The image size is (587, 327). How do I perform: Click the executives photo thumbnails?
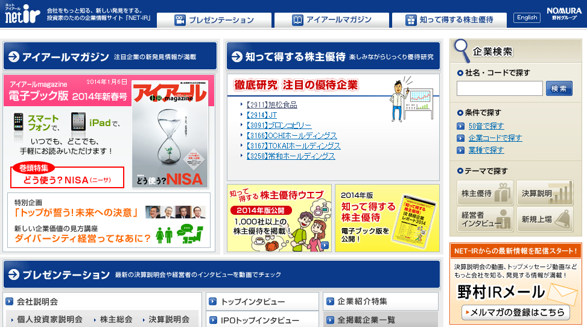coord(175,212)
